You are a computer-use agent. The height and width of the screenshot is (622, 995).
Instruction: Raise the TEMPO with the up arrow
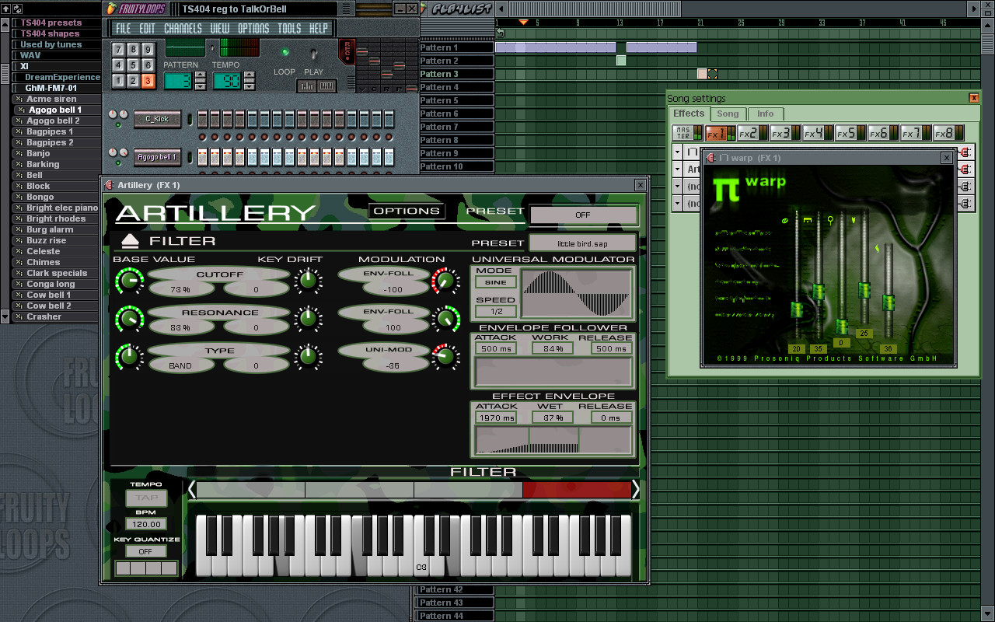(249, 76)
